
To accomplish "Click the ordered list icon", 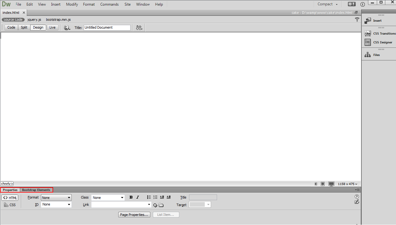I will [x=155, y=197].
